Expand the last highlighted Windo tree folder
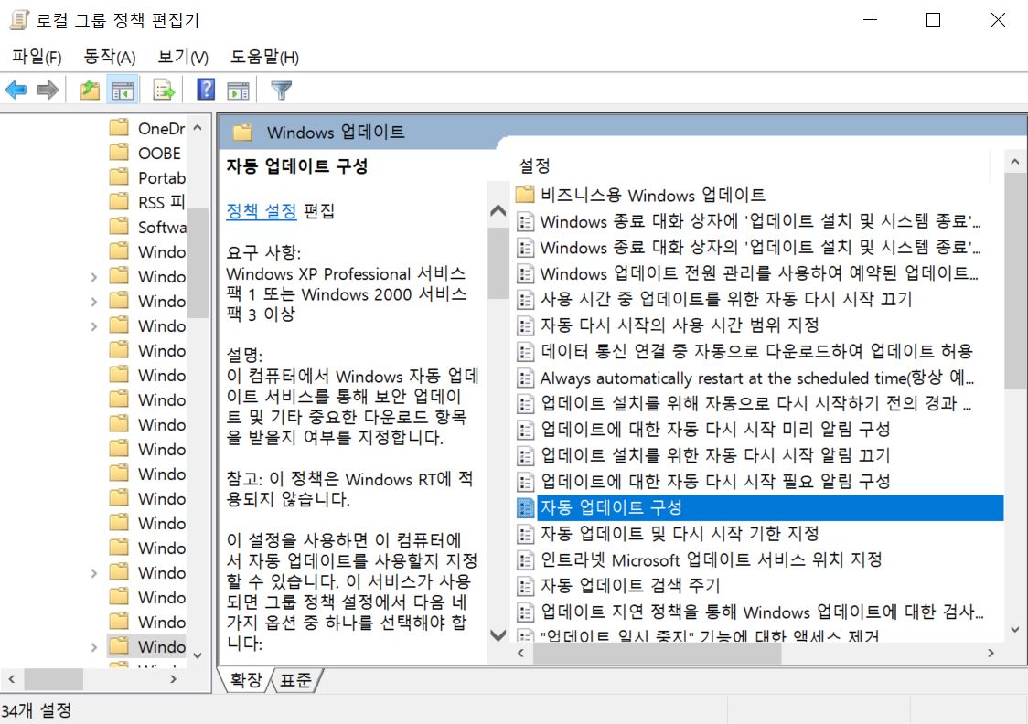 (x=94, y=647)
